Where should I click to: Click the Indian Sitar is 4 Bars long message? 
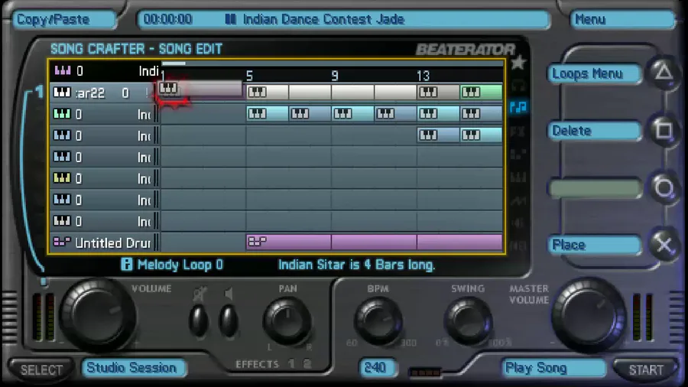pyautogui.click(x=356, y=265)
